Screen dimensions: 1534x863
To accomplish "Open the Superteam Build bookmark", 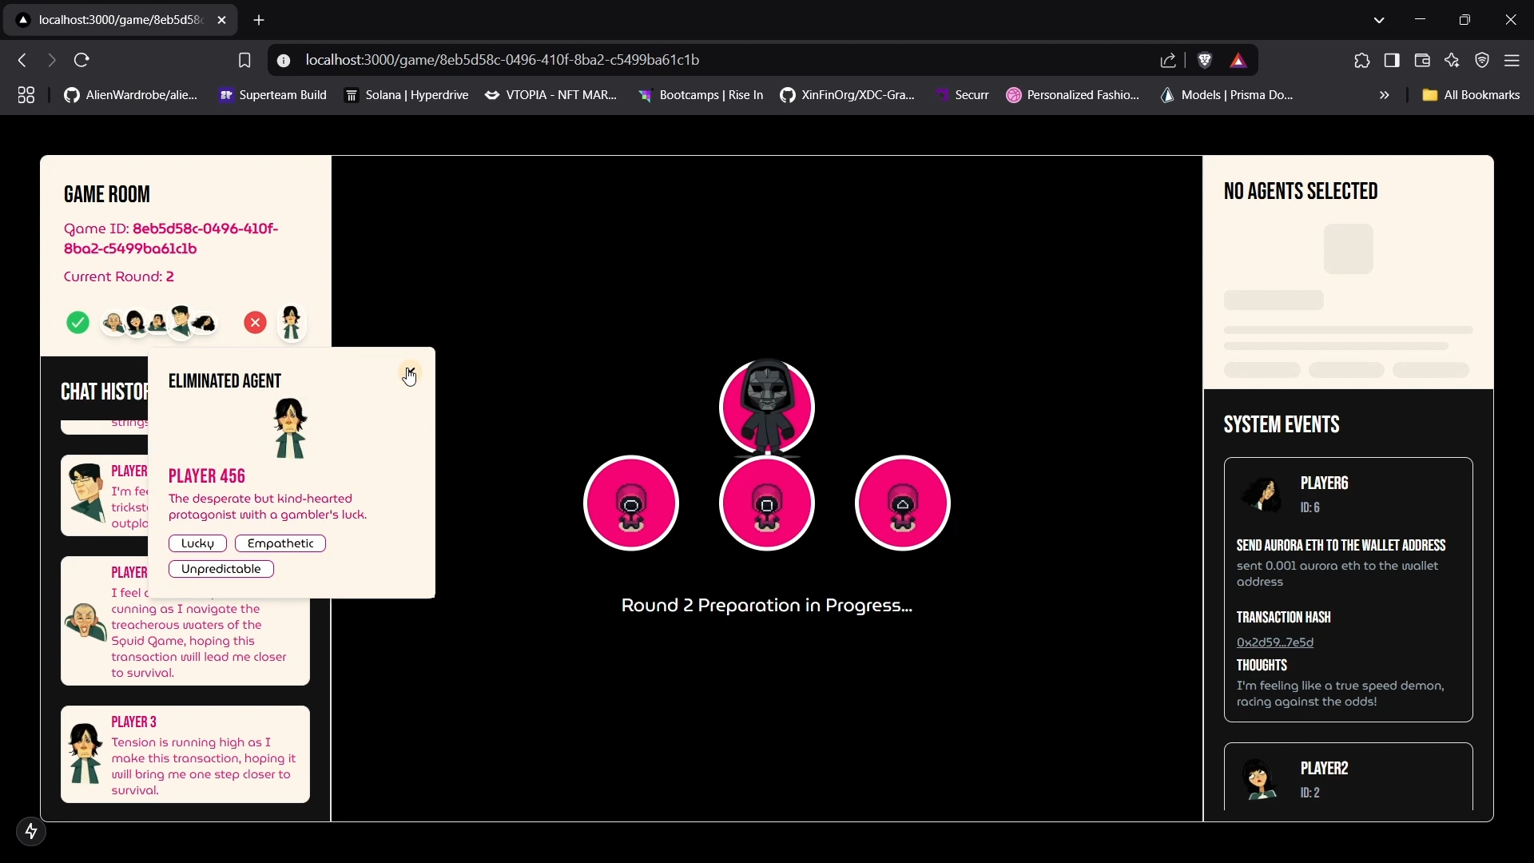I will pyautogui.click(x=273, y=95).
